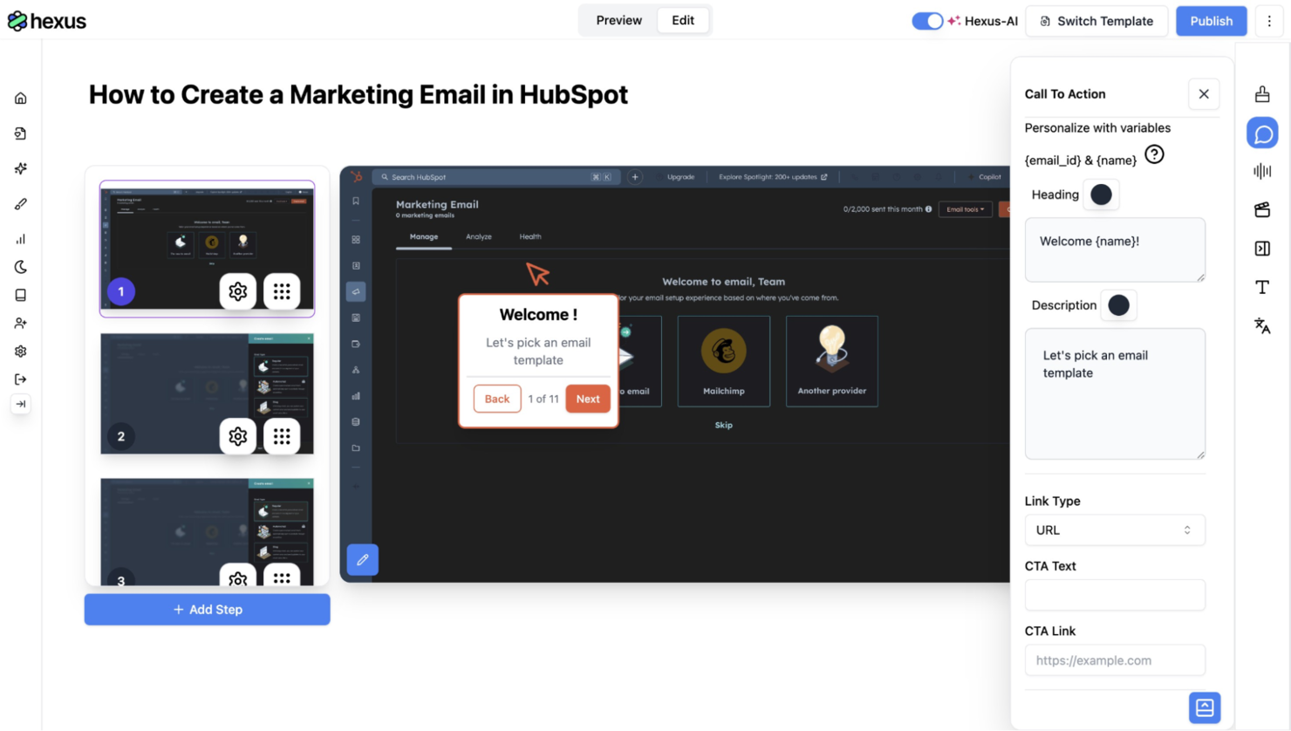
Task: Click the Description text area
Action: coord(1115,393)
